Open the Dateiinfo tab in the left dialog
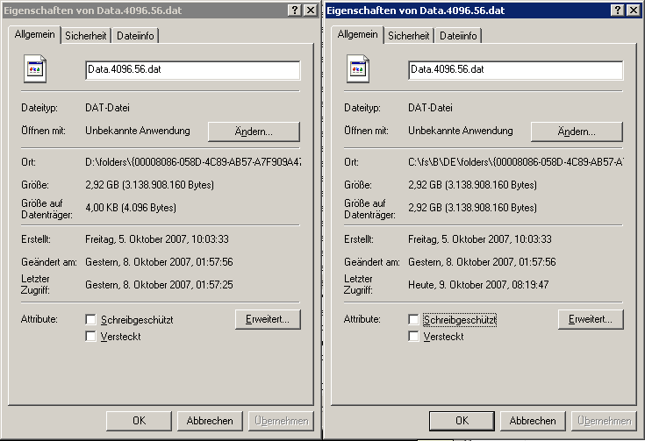Image resolution: width=645 pixels, height=441 pixels. click(135, 36)
